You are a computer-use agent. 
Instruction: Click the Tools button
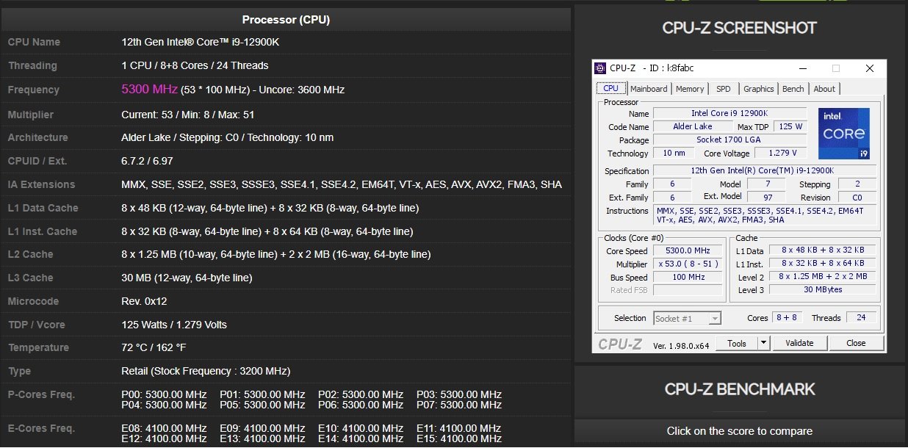tap(737, 343)
